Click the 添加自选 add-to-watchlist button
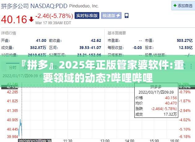The image size is (195, 142). click(183, 6)
